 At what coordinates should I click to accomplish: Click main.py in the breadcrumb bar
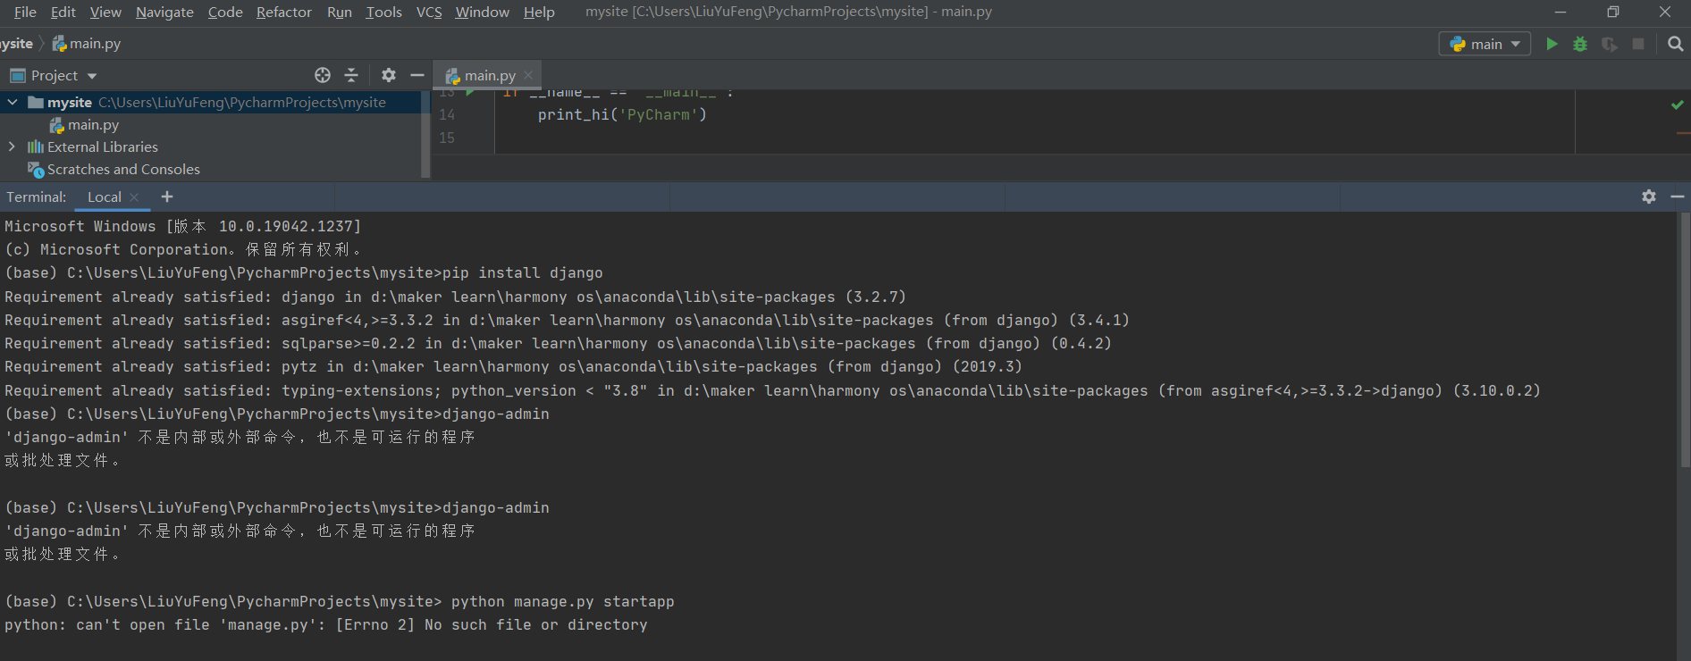click(86, 43)
